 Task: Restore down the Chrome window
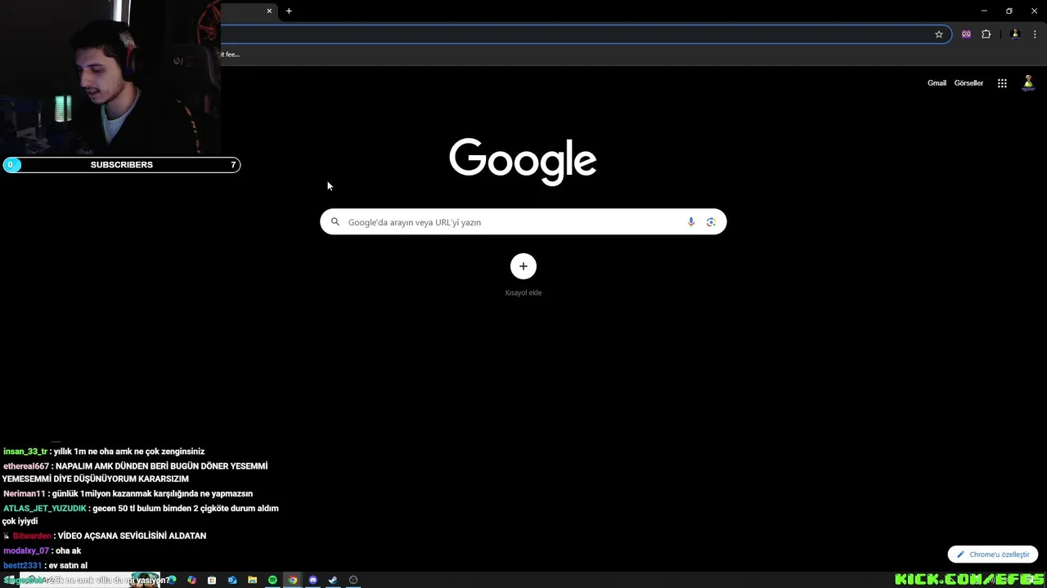1009,11
